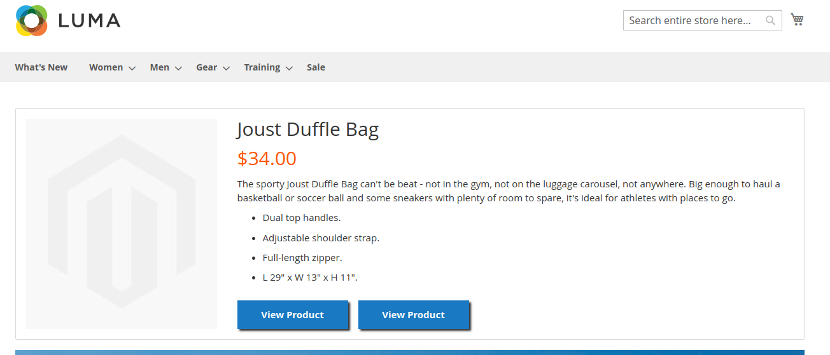Click the Joust Duffle Bag title
The image size is (830, 355).
307,130
